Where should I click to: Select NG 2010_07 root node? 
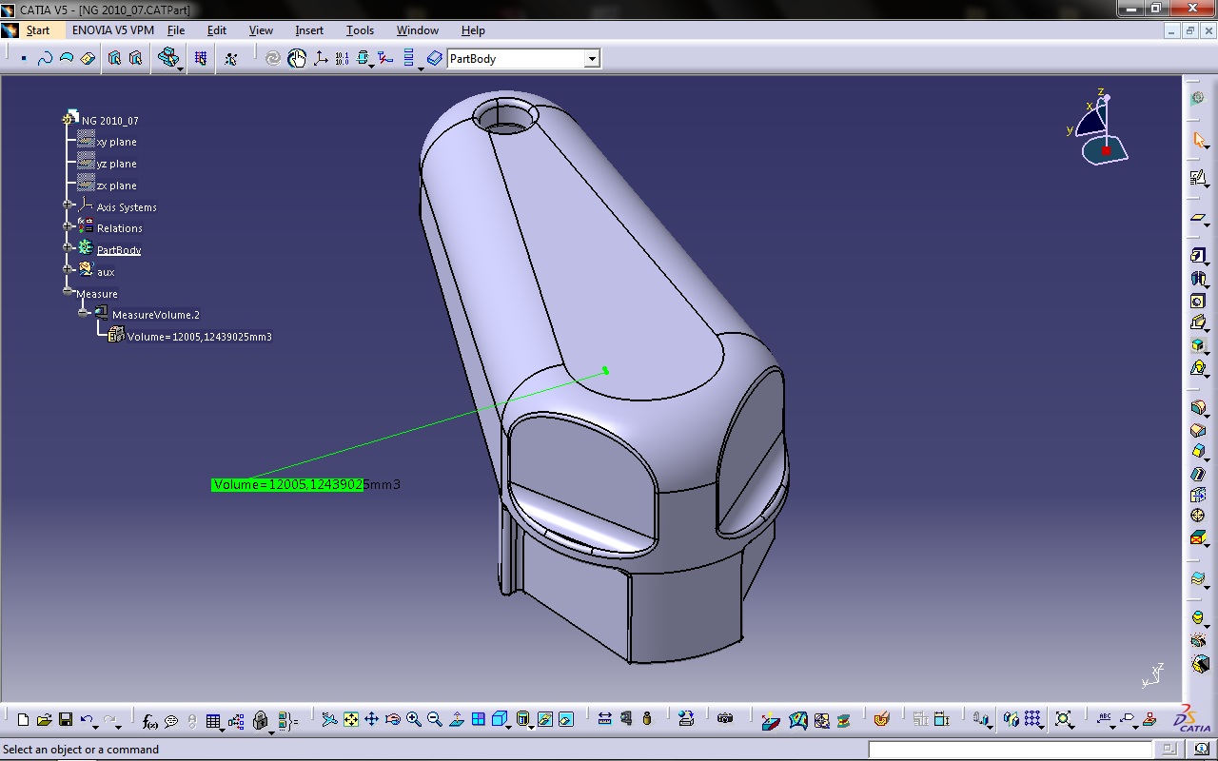tap(109, 121)
